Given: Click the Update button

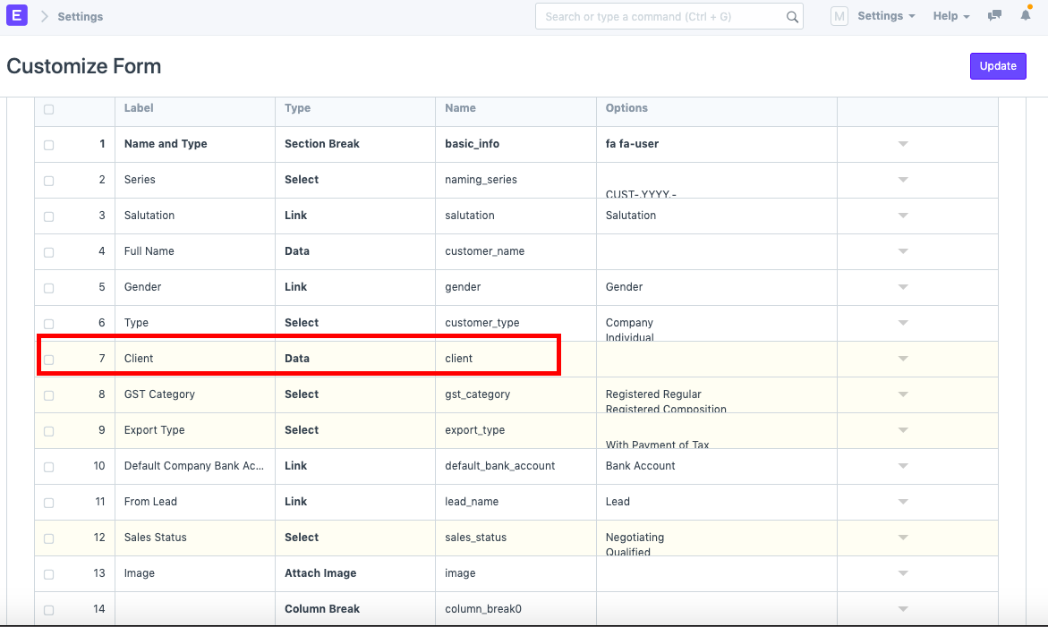Looking at the screenshot, I should [x=998, y=66].
